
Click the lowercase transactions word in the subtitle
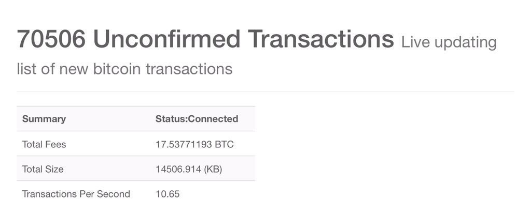189,69
